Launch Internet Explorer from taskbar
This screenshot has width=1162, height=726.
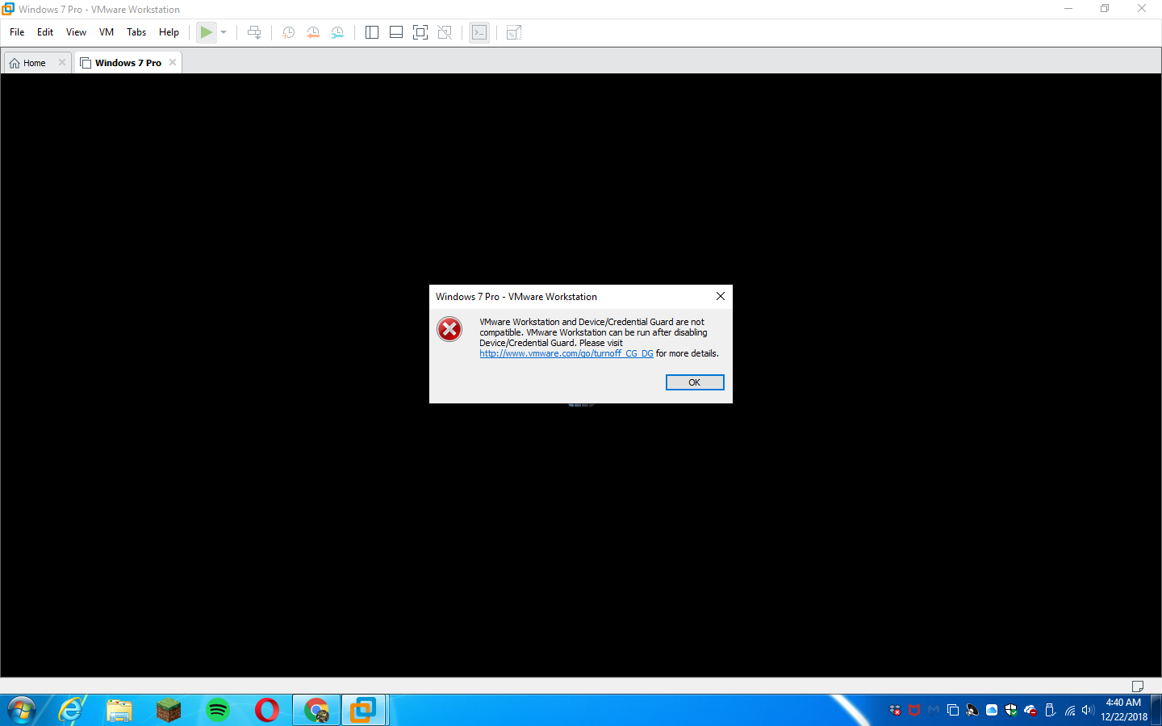click(71, 710)
